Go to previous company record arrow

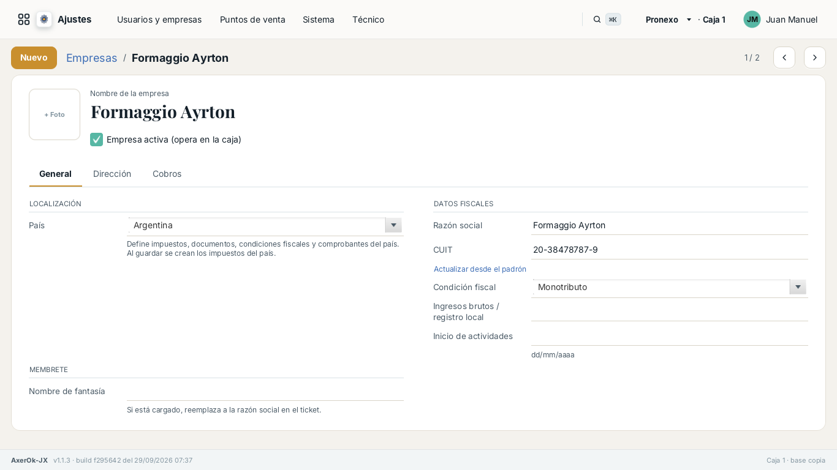784,58
